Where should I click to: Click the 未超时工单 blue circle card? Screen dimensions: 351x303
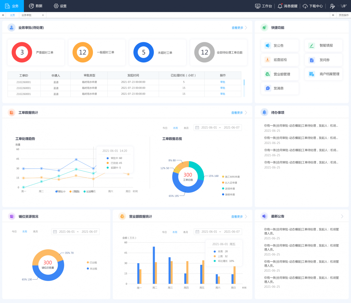158,52
